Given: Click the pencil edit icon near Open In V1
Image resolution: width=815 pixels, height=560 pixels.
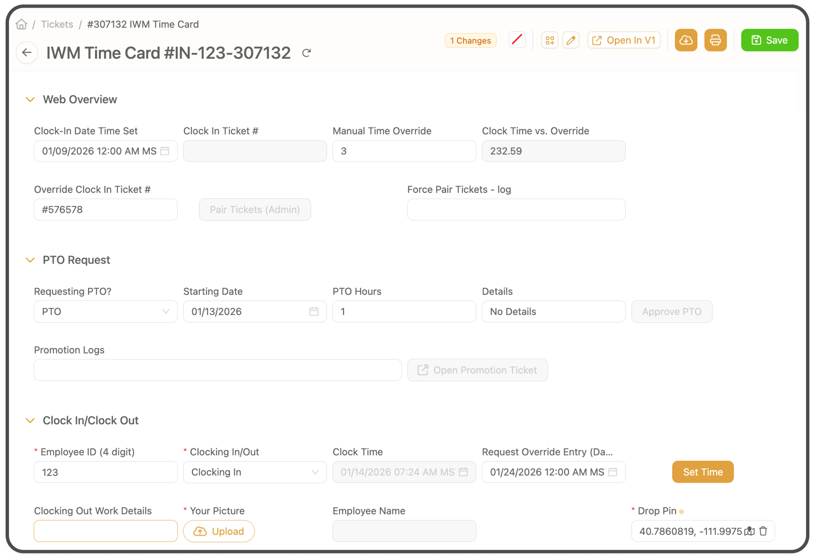Looking at the screenshot, I should [x=571, y=40].
